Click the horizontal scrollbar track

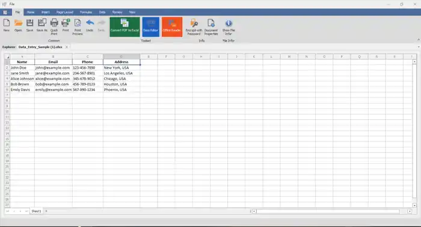pos(332,211)
